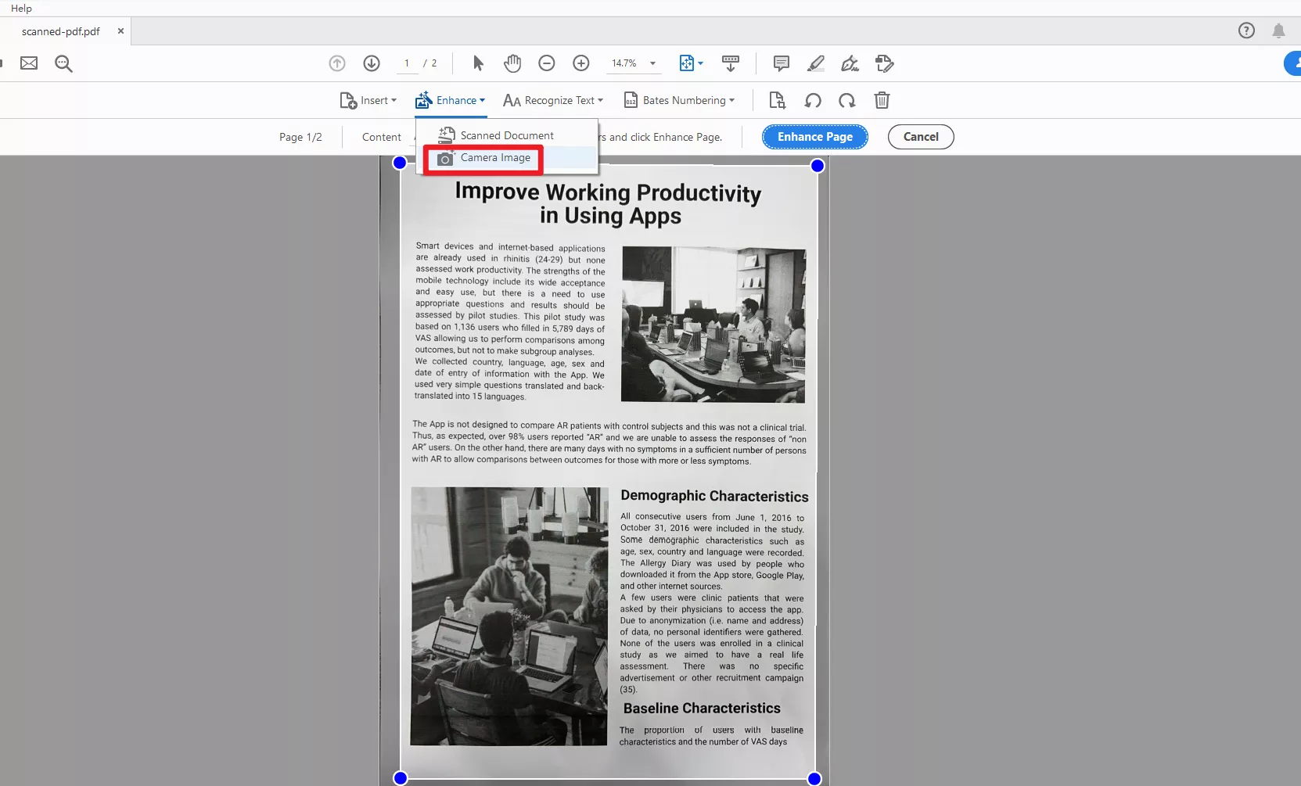
Task: Crop the current page
Action: click(x=777, y=100)
